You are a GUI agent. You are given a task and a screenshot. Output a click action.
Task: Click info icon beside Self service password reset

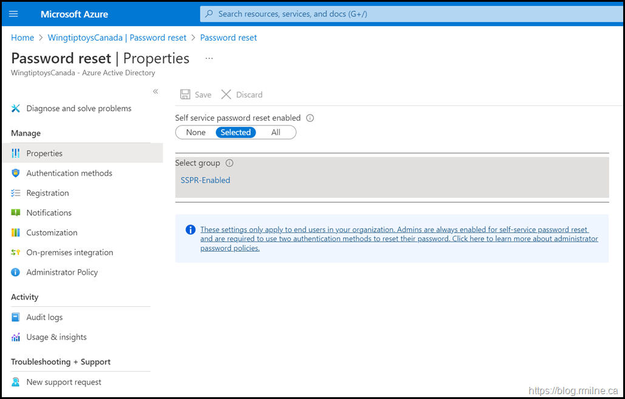pos(309,118)
